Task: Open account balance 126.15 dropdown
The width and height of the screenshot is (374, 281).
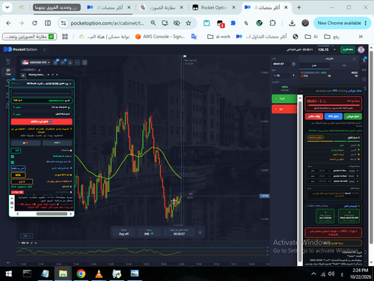Action: click(327, 49)
